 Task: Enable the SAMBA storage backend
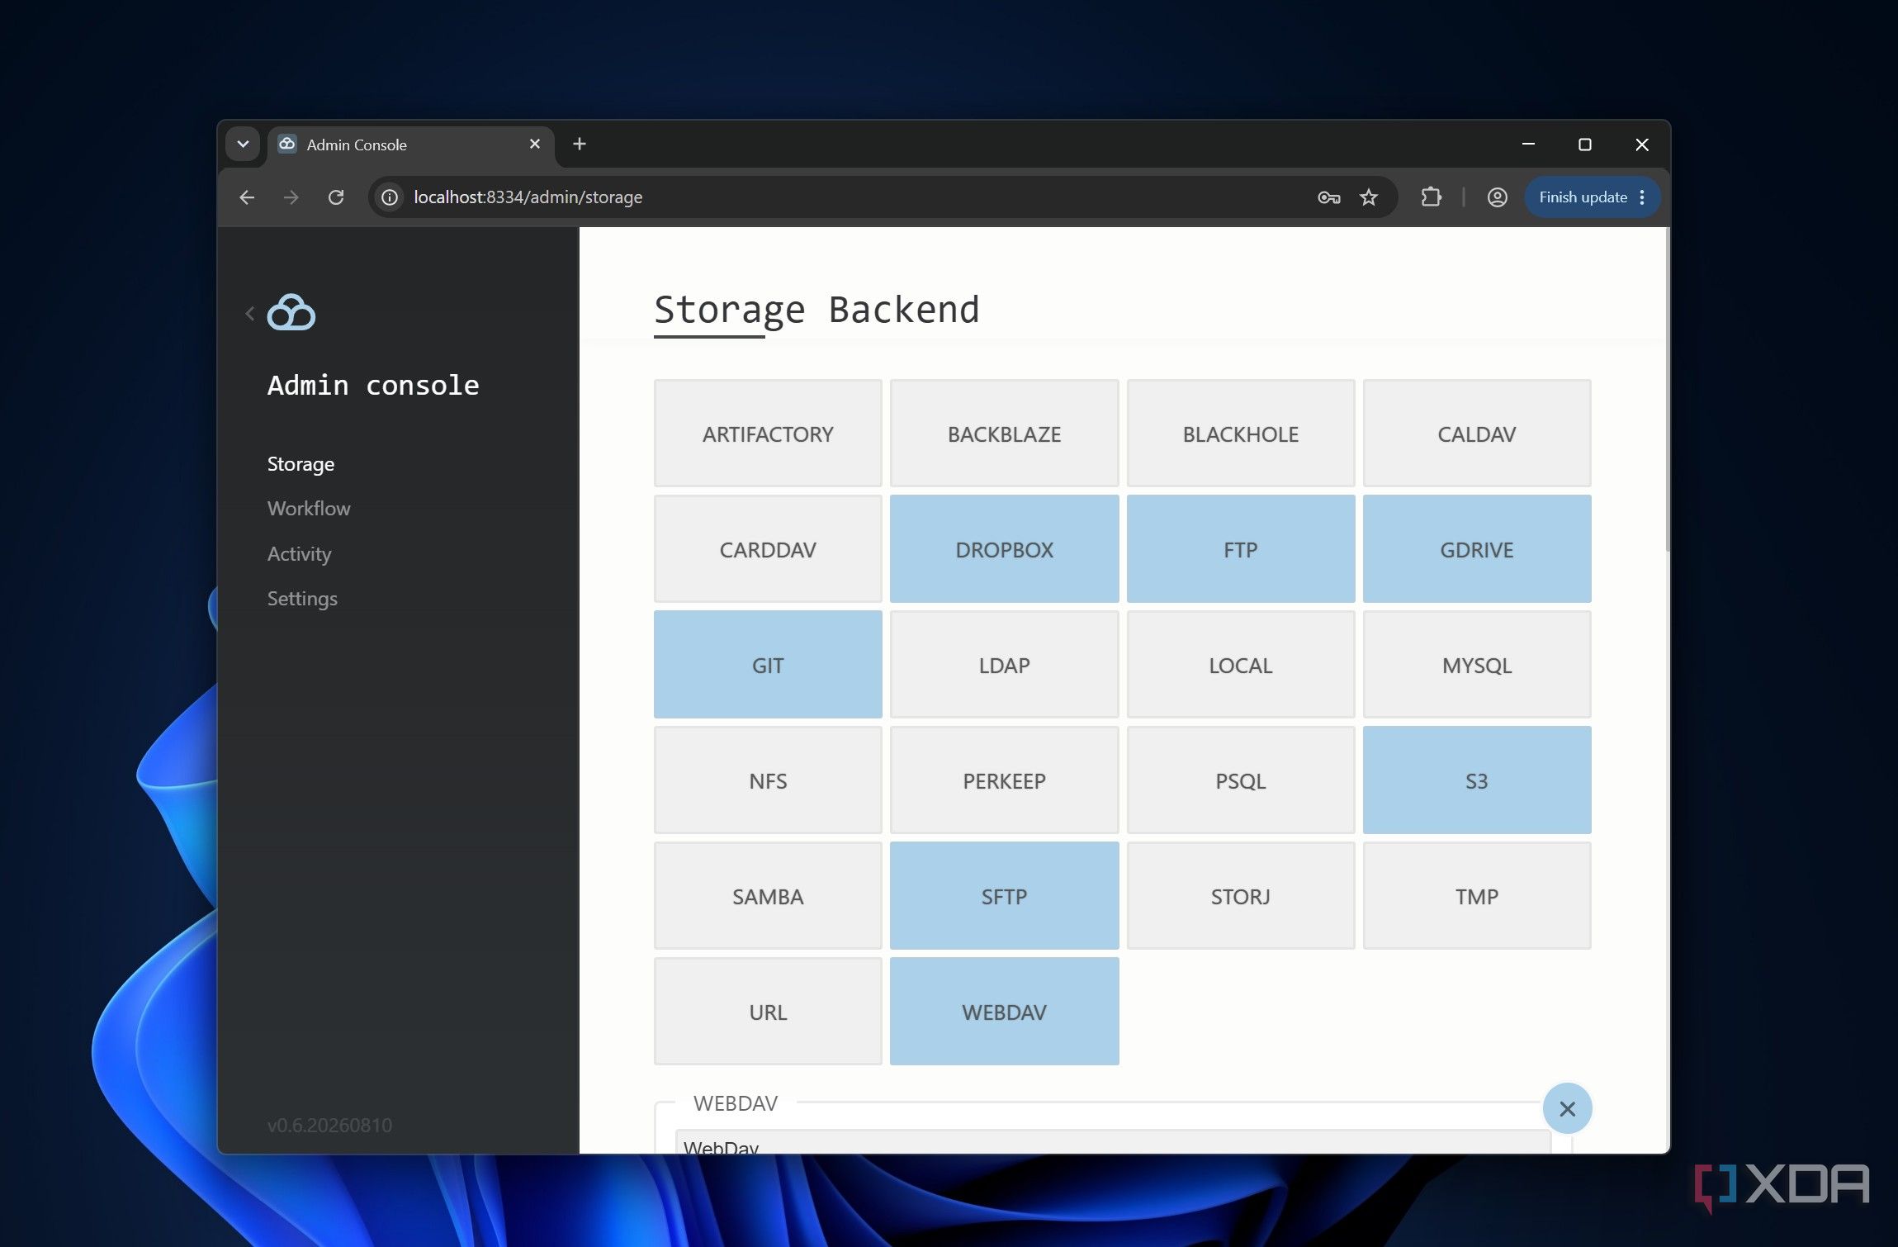pos(768,896)
